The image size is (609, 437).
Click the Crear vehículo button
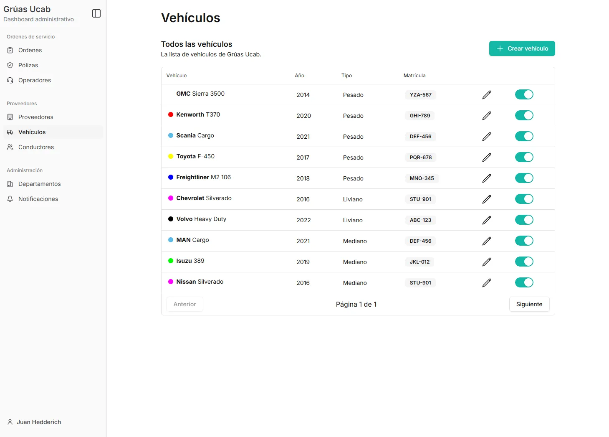522,48
